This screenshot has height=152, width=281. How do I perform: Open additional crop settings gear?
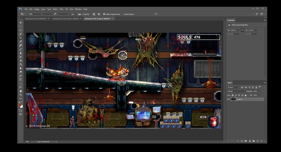click(x=99, y=14)
